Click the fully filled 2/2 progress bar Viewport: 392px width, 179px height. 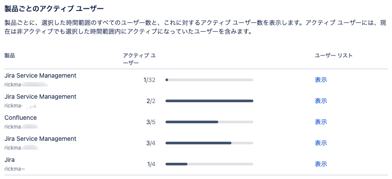(209, 101)
